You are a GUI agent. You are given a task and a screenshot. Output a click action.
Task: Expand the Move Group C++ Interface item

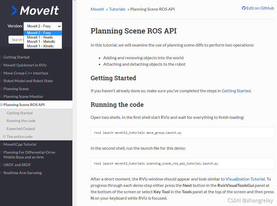click(x=1, y=73)
